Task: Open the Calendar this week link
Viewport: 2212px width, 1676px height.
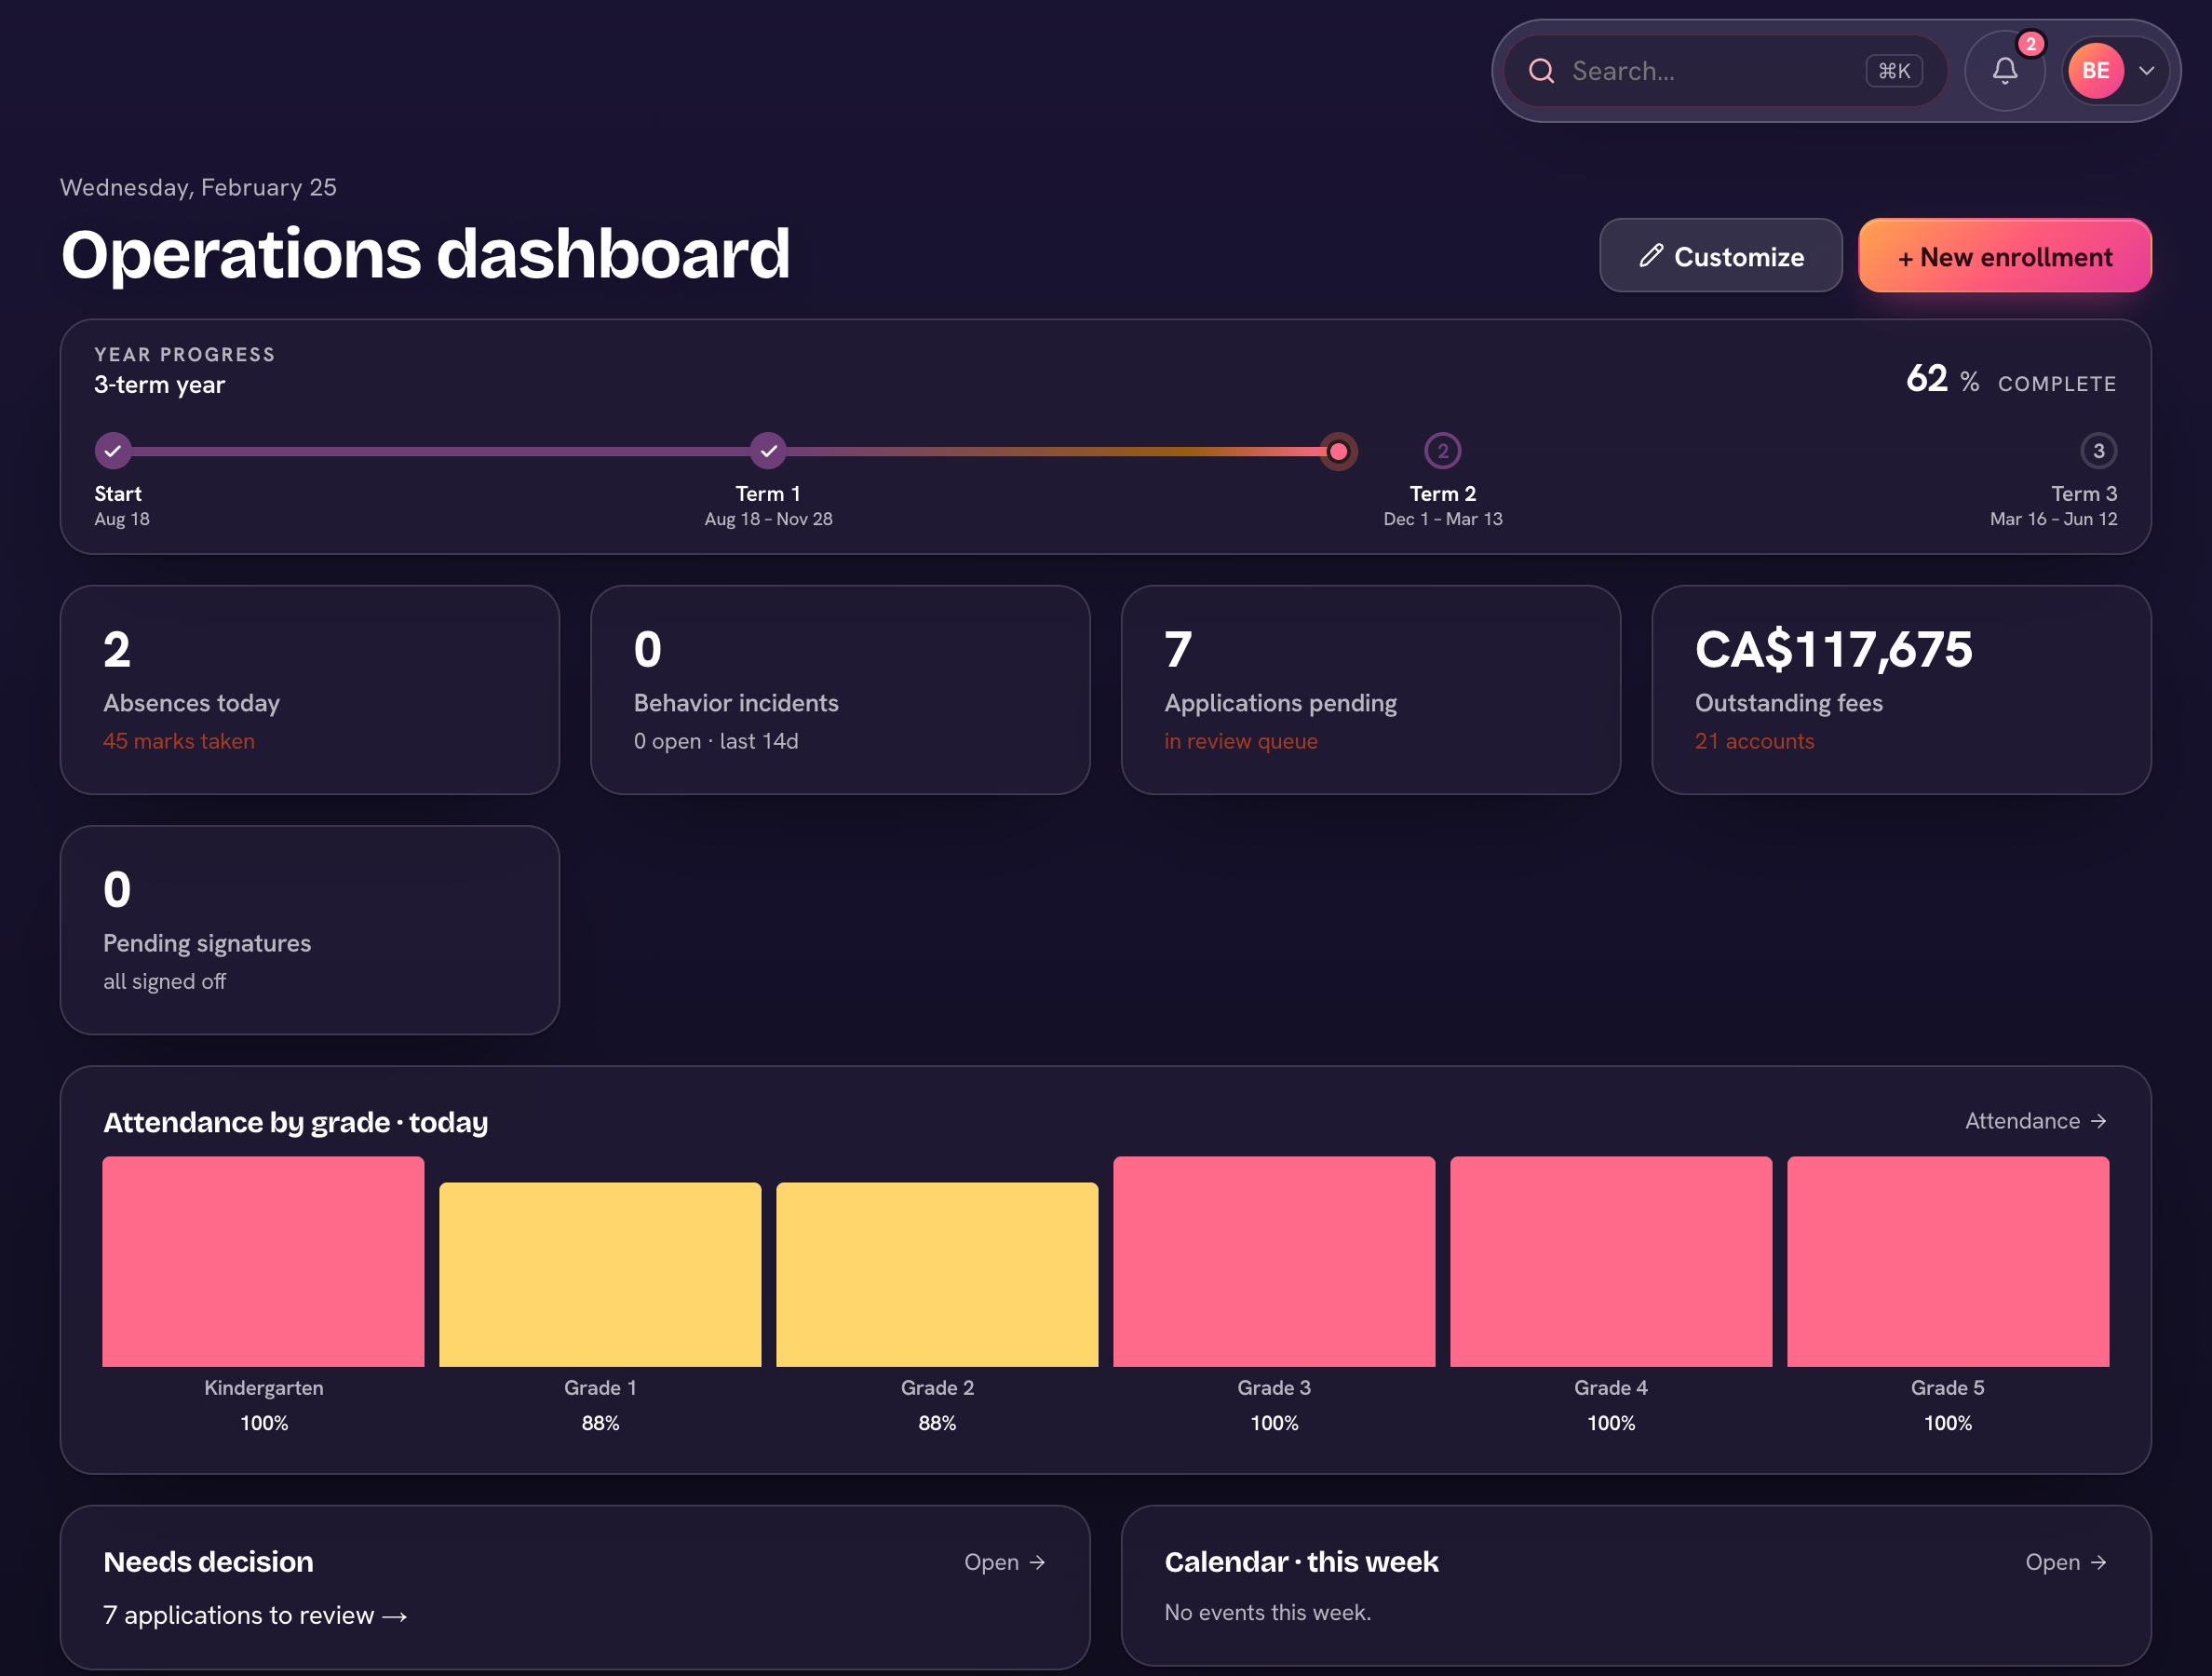Action: [x=2066, y=1562]
